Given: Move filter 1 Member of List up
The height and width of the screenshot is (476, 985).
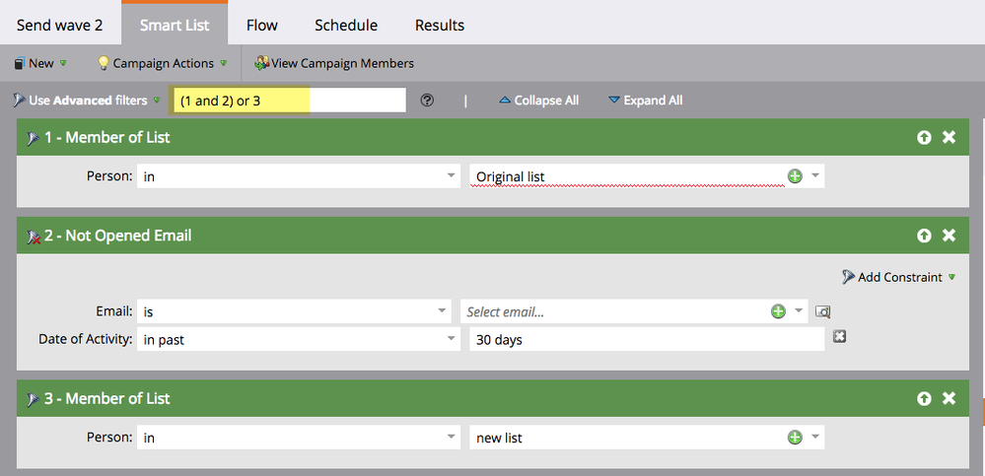Looking at the screenshot, I should (924, 138).
